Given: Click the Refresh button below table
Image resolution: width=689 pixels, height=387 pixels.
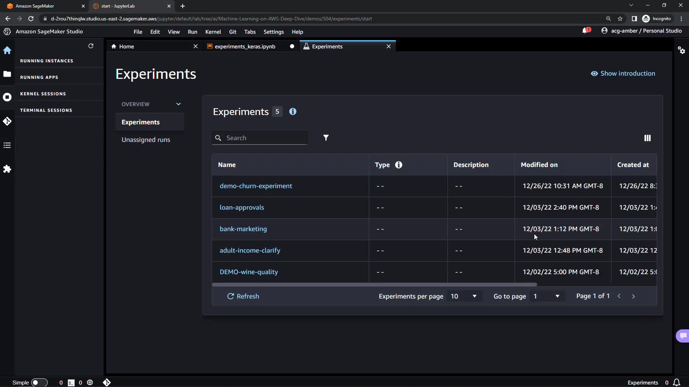Looking at the screenshot, I should point(243,296).
